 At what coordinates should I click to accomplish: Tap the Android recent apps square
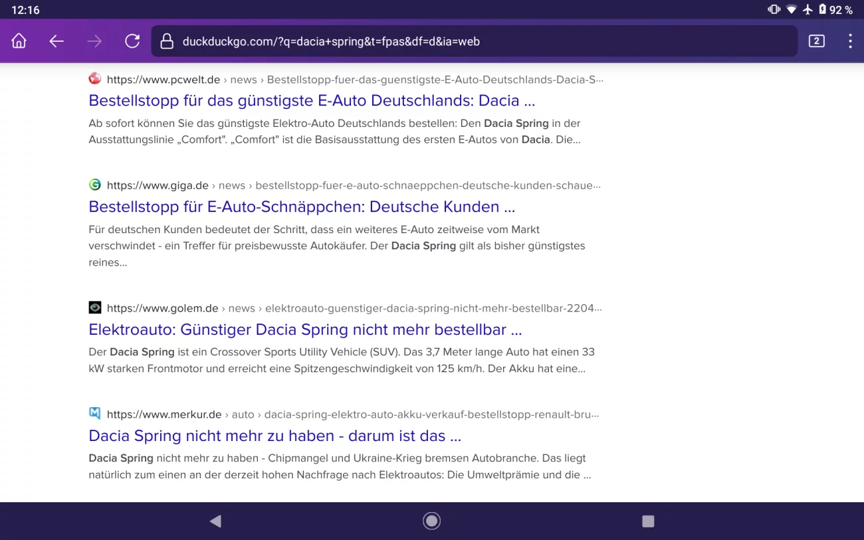(648, 521)
